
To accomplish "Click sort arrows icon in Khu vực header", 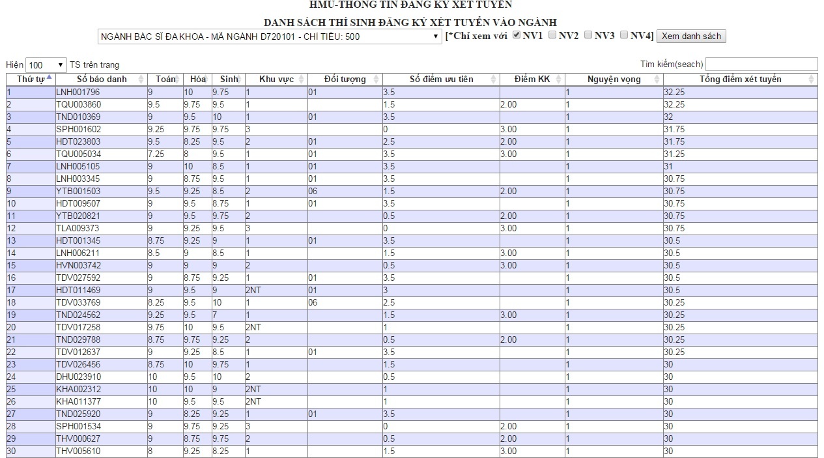I will (x=302, y=79).
